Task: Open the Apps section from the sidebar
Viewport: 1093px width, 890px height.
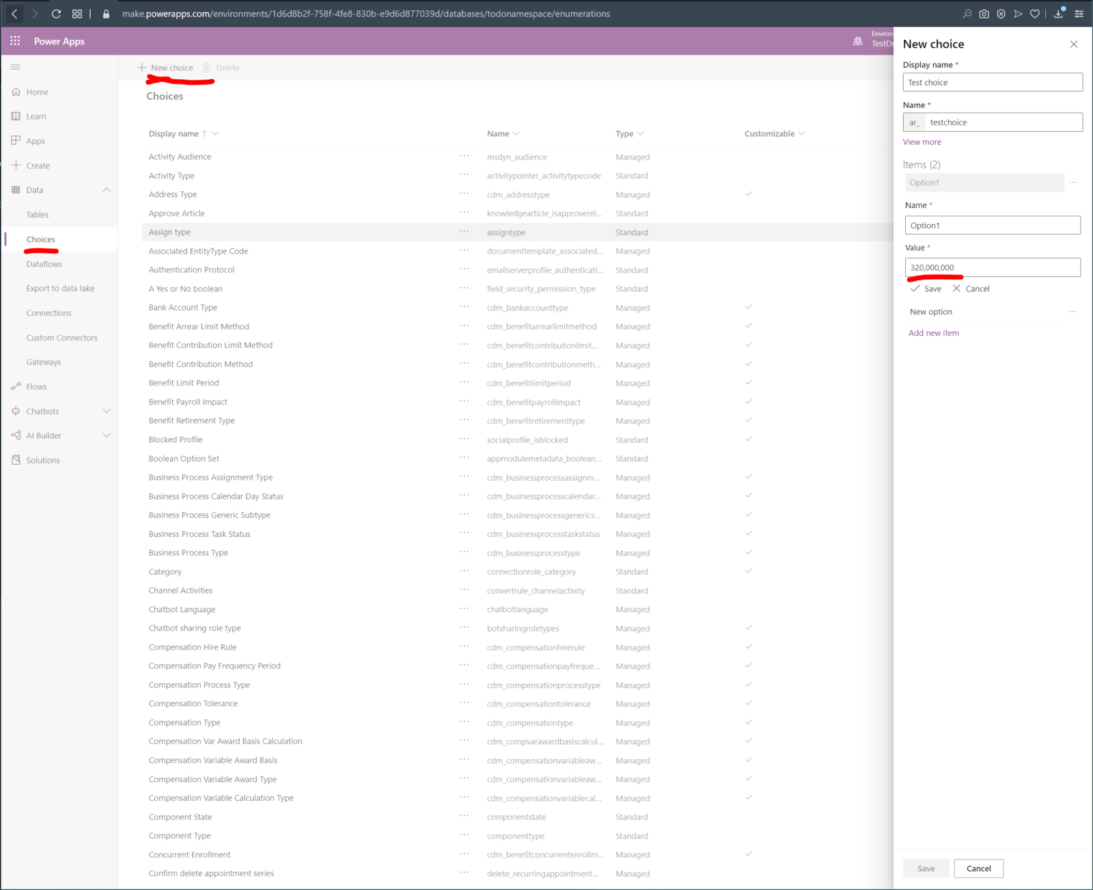Action: coord(34,141)
